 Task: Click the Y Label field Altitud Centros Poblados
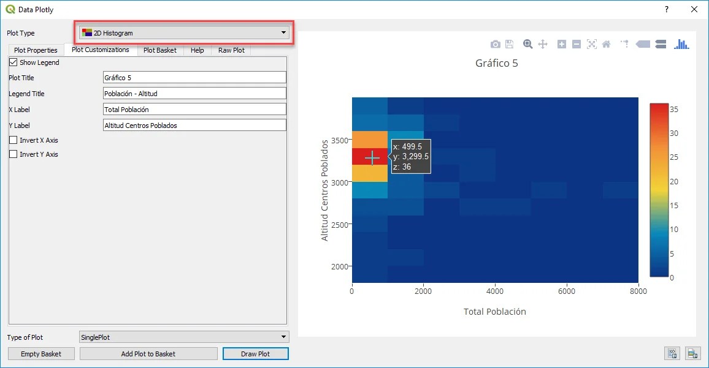coord(194,125)
